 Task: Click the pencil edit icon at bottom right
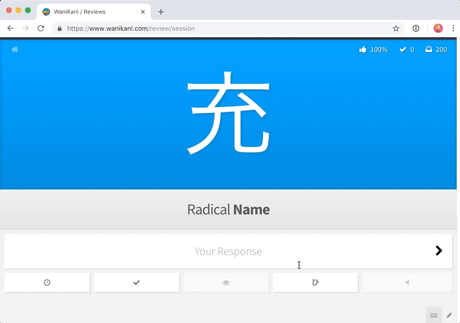(449, 315)
